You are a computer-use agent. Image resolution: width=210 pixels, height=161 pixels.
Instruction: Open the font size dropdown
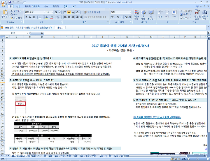tap(52, 12)
